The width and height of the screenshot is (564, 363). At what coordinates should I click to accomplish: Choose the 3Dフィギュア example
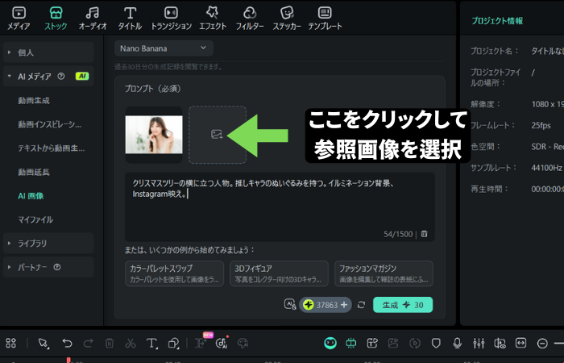[x=279, y=273]
